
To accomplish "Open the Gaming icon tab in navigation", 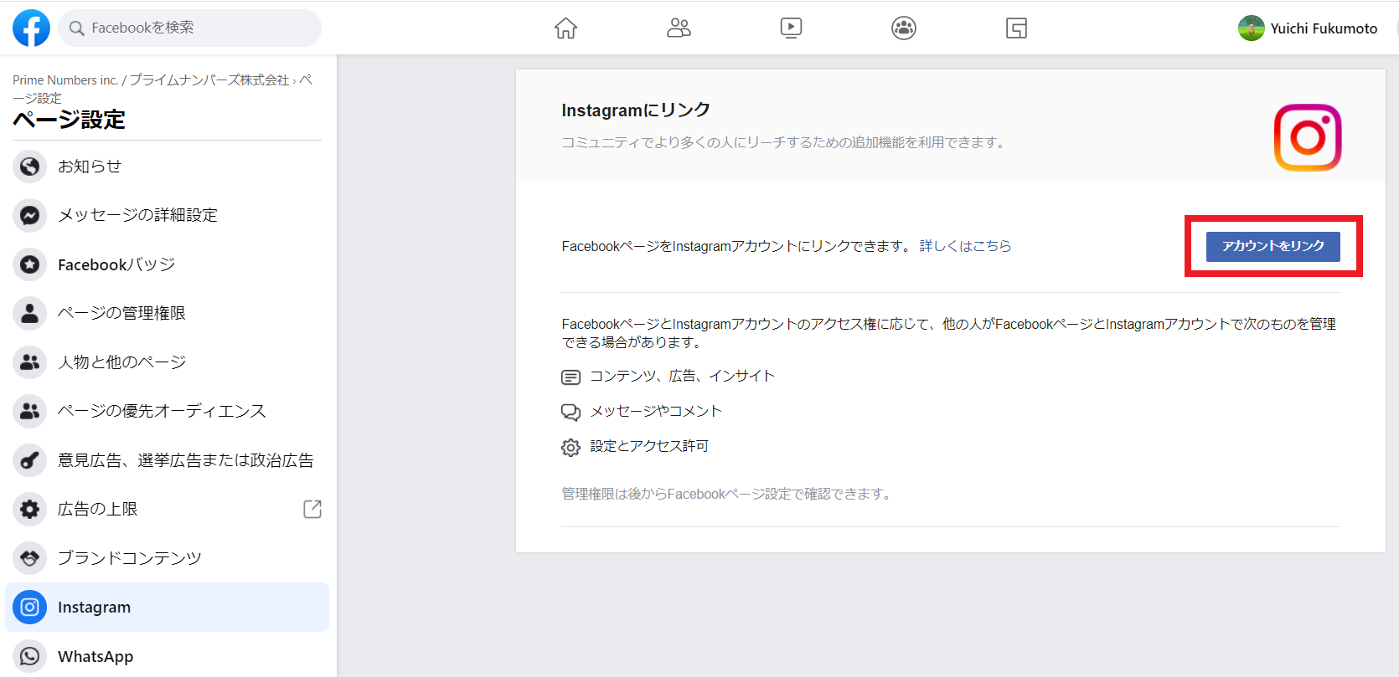I will coord(1016,28).
